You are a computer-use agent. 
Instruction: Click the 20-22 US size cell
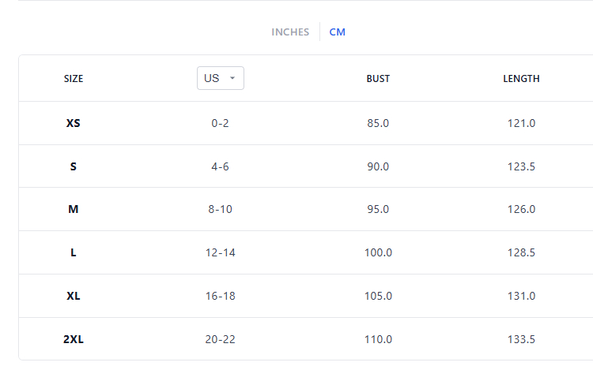pyautogui.click(x=220, y=339)
